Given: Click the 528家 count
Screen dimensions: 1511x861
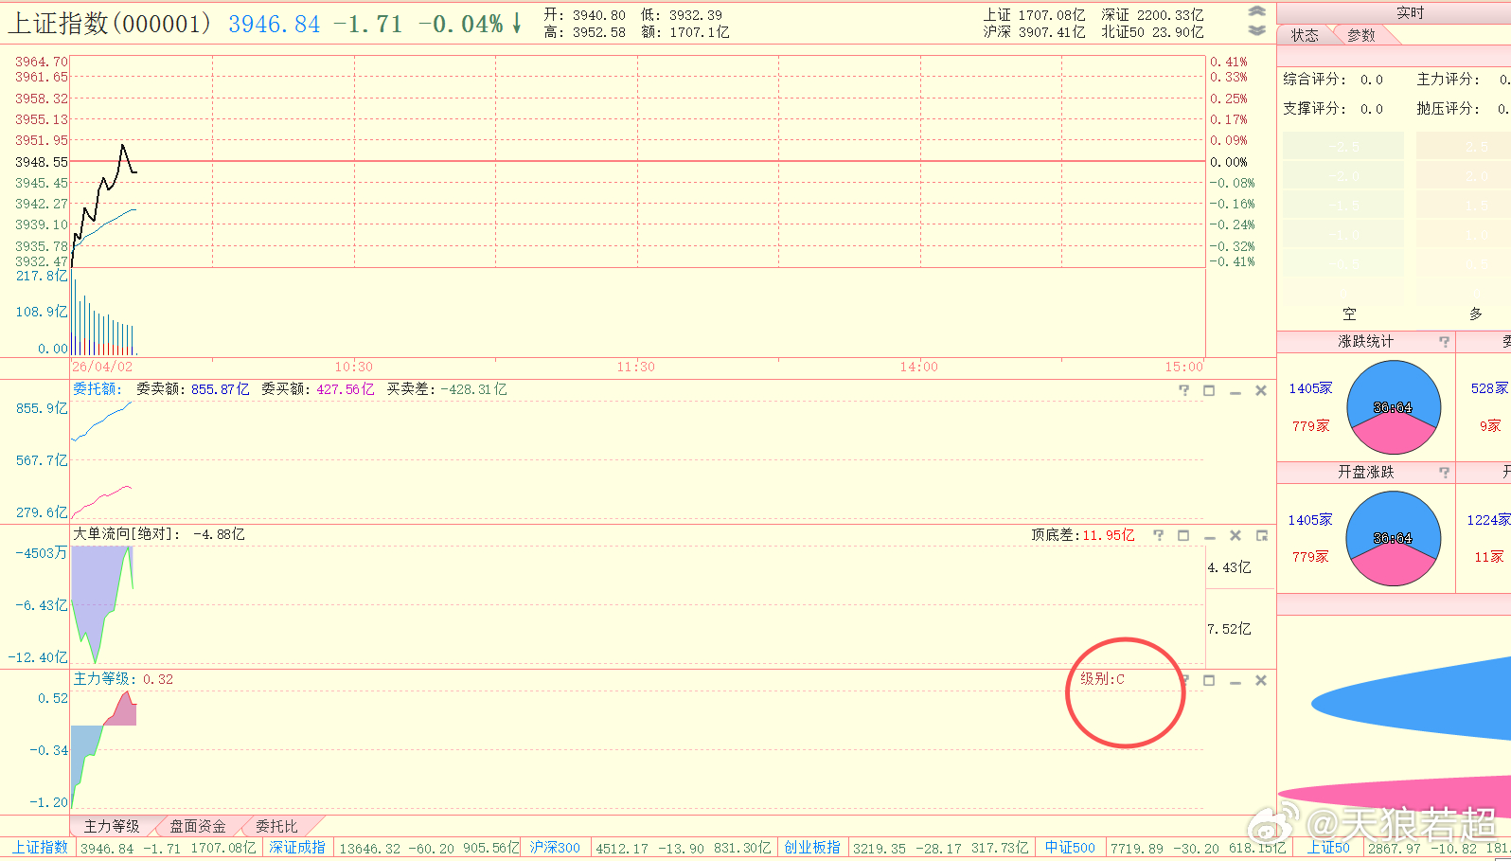Looking at the screenshot, I should click(1490, 388).
